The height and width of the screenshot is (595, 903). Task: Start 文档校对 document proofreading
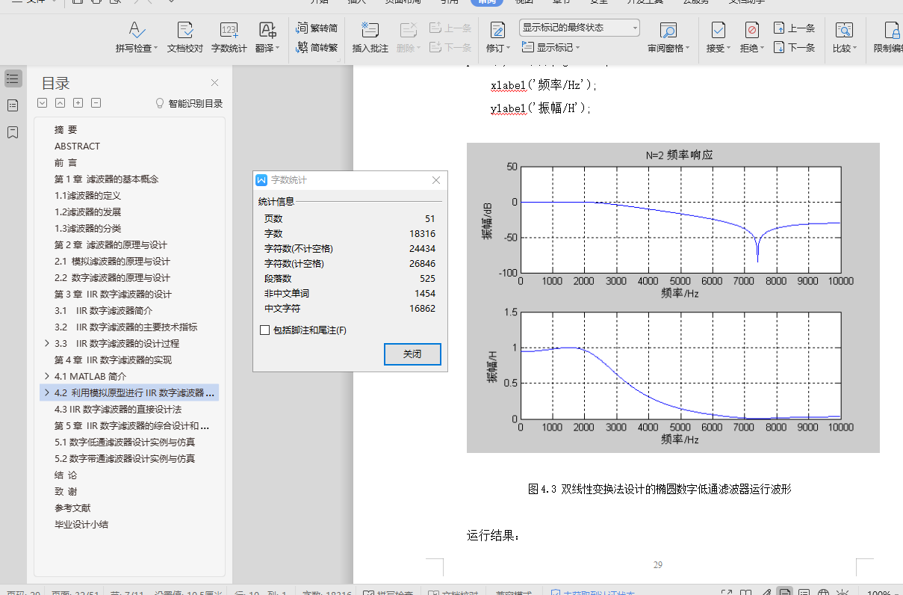coord(184,36)
